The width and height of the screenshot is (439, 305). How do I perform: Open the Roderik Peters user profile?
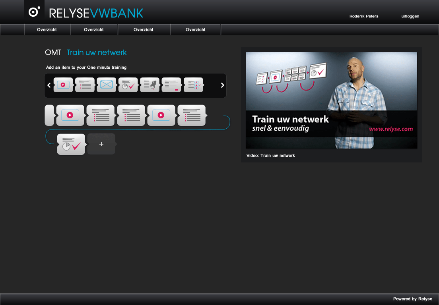click(364, 16)
